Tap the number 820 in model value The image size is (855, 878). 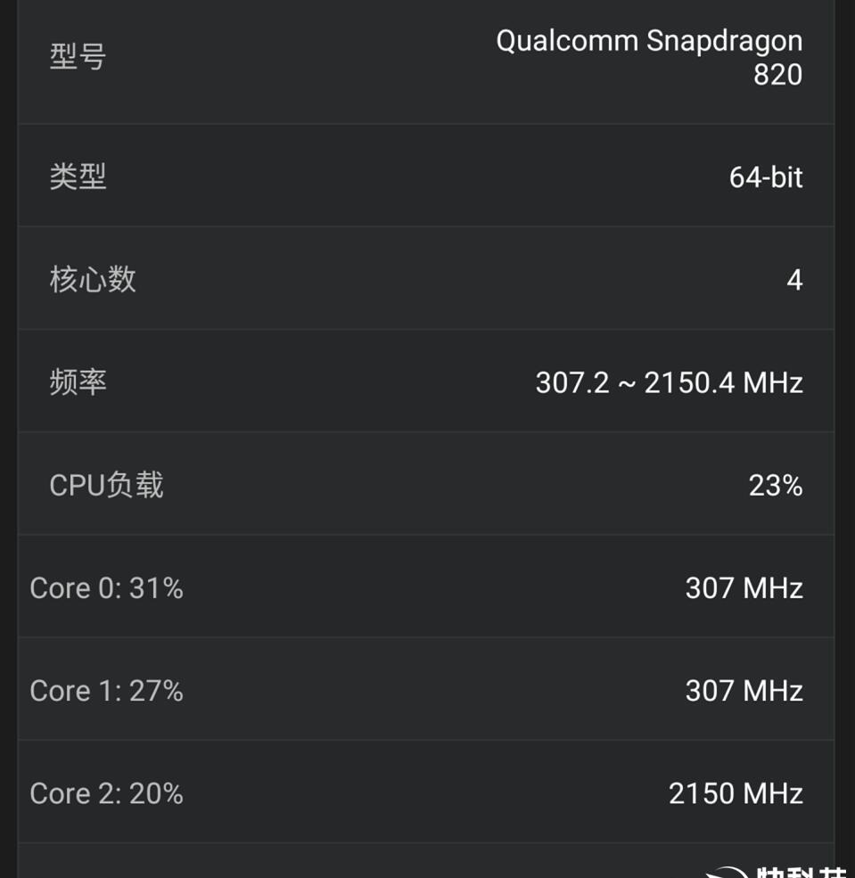[778, 75]
